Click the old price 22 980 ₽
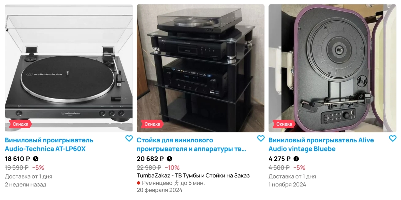The width and height of the screenshot is (401, 200). click(149, 167)
